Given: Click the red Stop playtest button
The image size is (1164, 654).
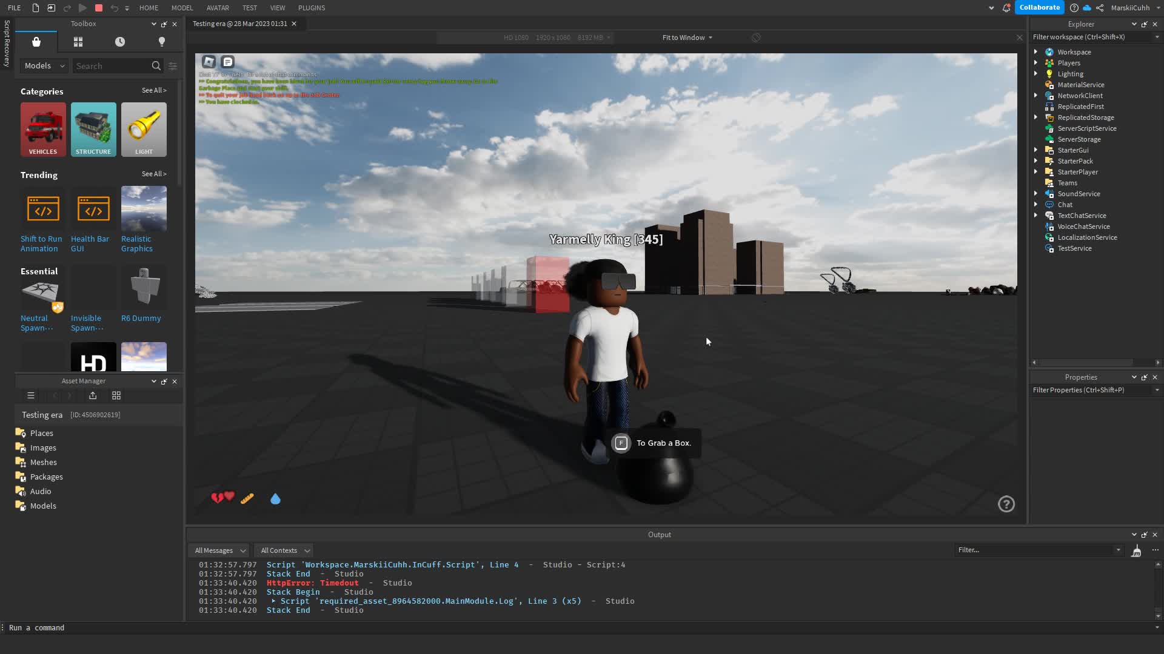Looking at the screenshot, I should (99, 8).
